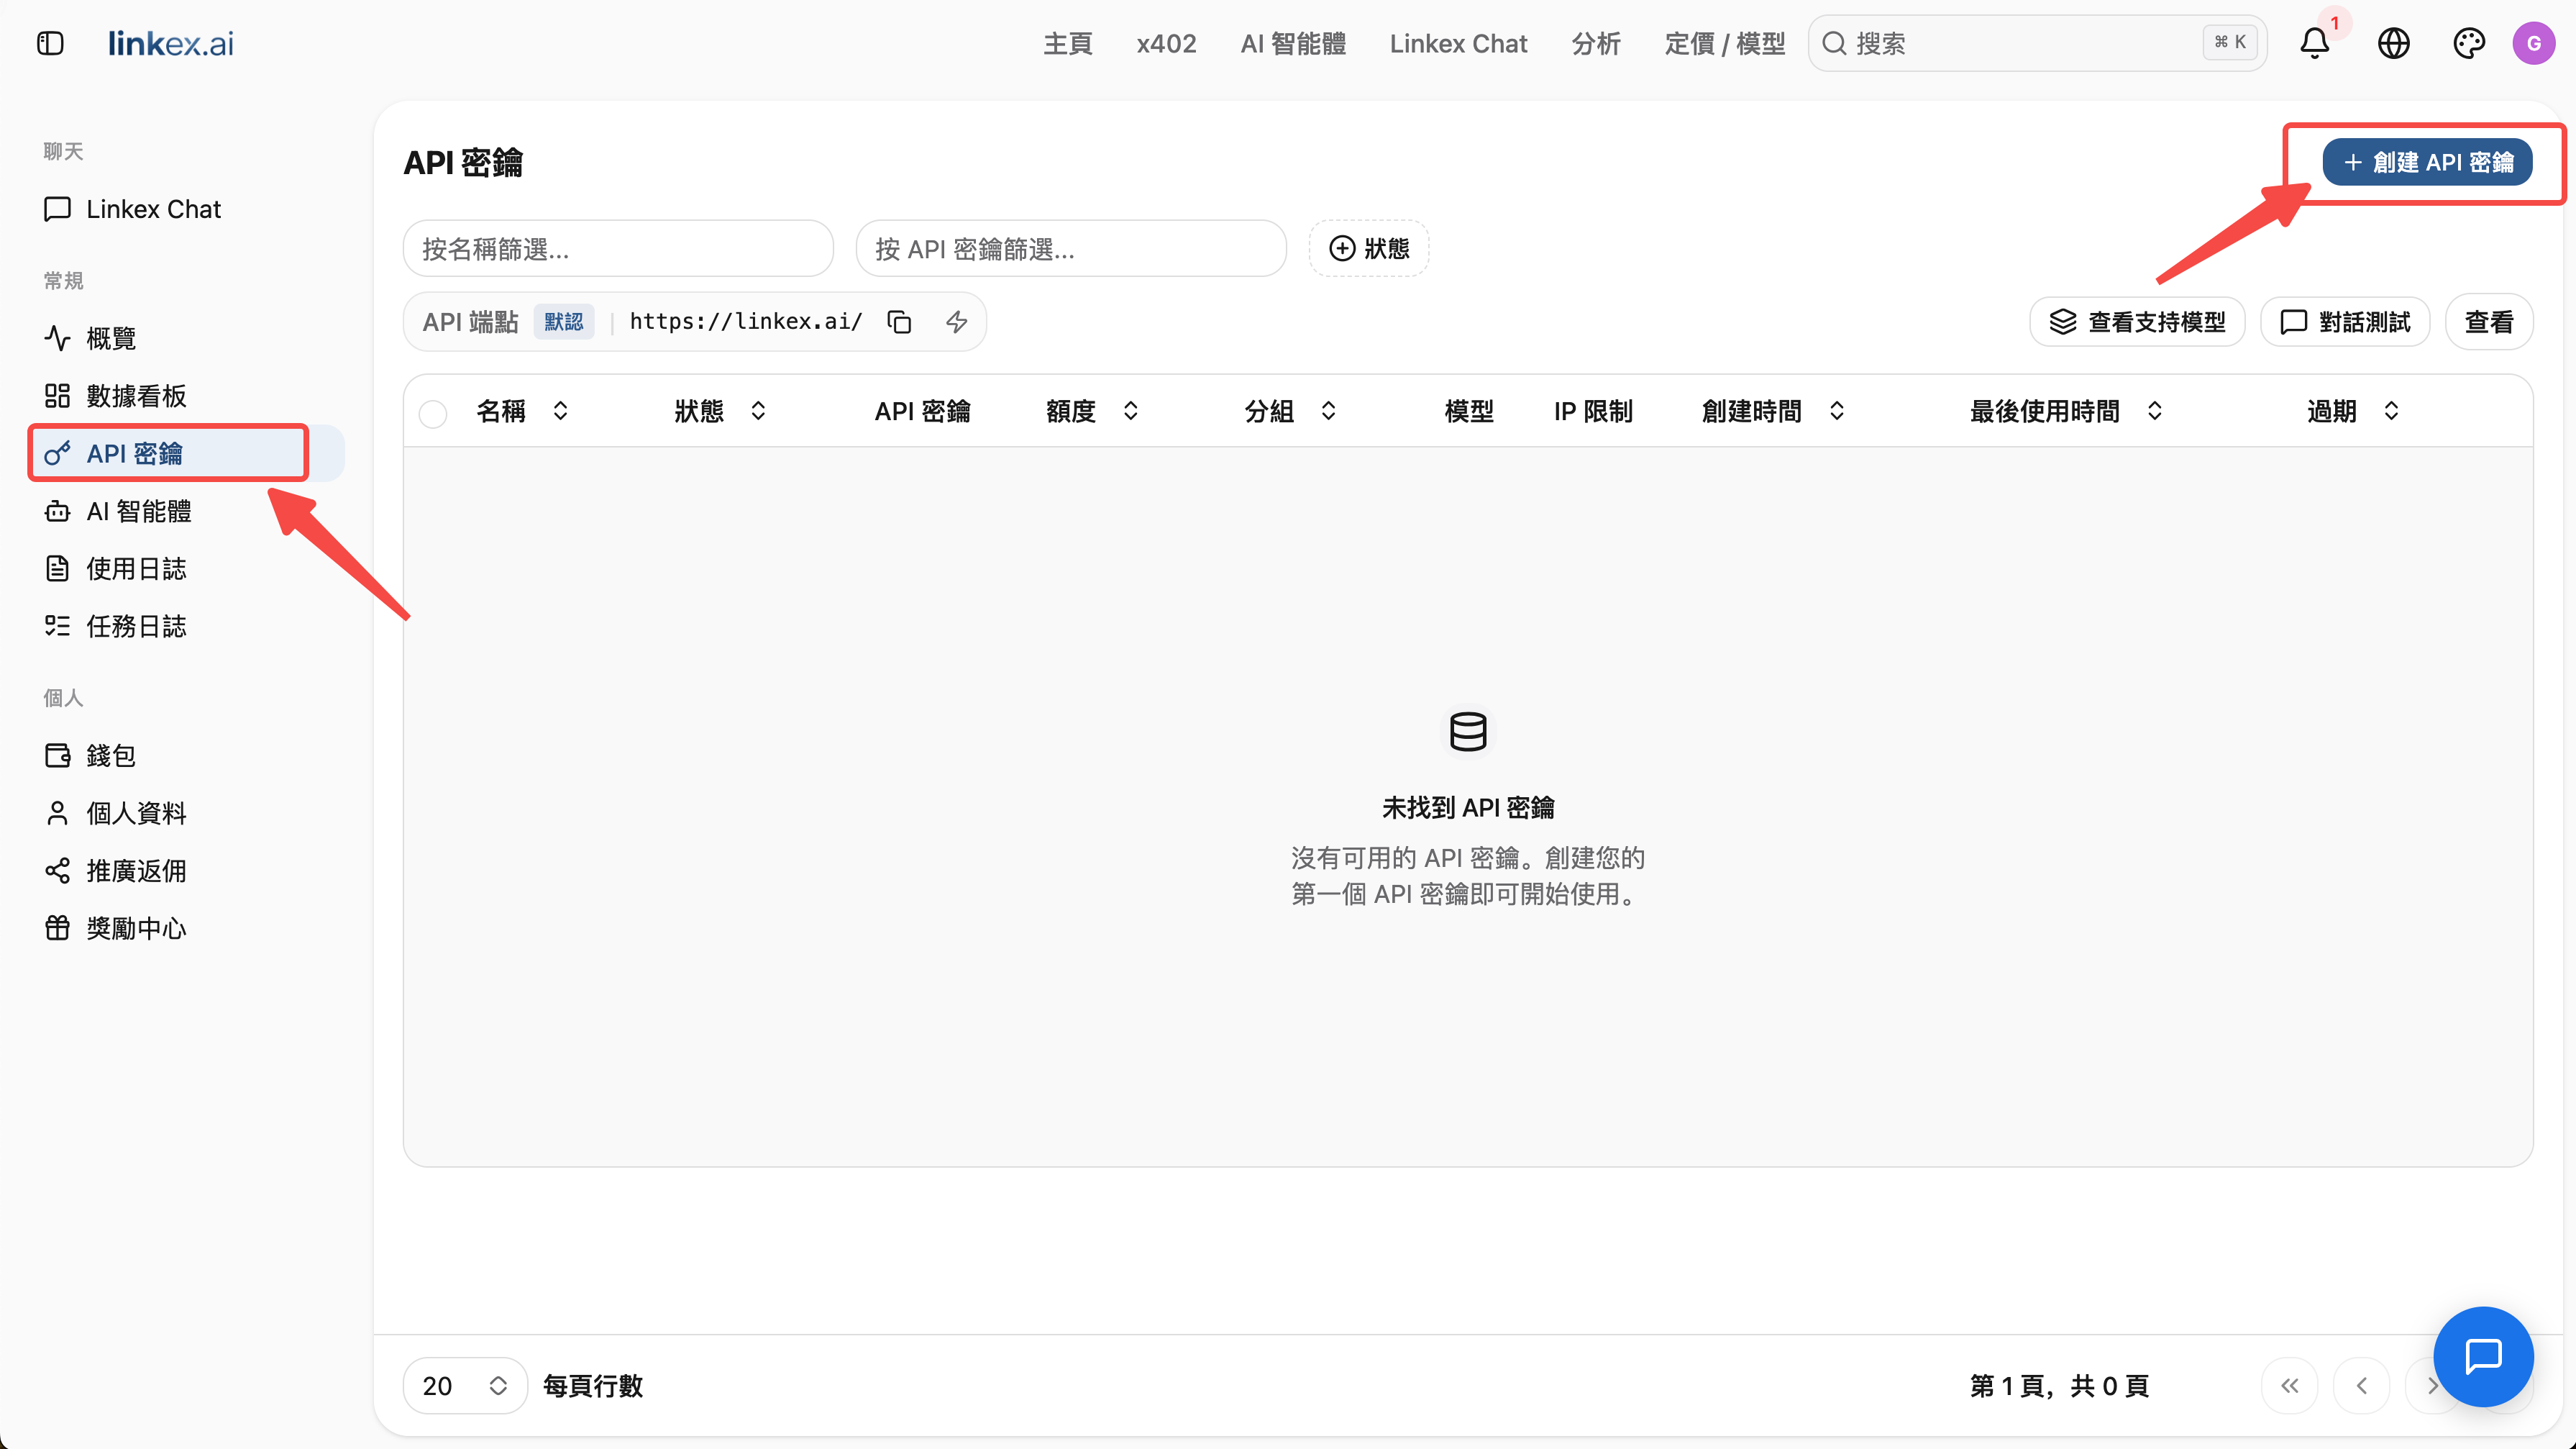
Task: Open x402 in top nav
Action: (x=1166, y=43)
